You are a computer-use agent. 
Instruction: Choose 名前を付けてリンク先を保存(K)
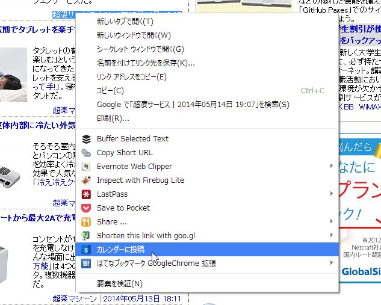207,63
